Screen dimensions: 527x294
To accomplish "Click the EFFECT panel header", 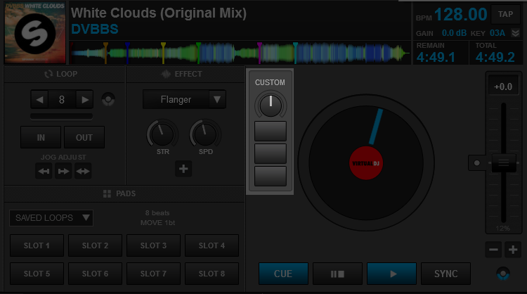I will click(186, 74).
